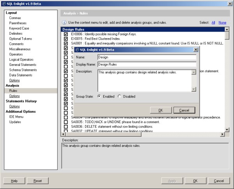Click the SQL Enlight icon in dialog title bar

coord(77,49)
